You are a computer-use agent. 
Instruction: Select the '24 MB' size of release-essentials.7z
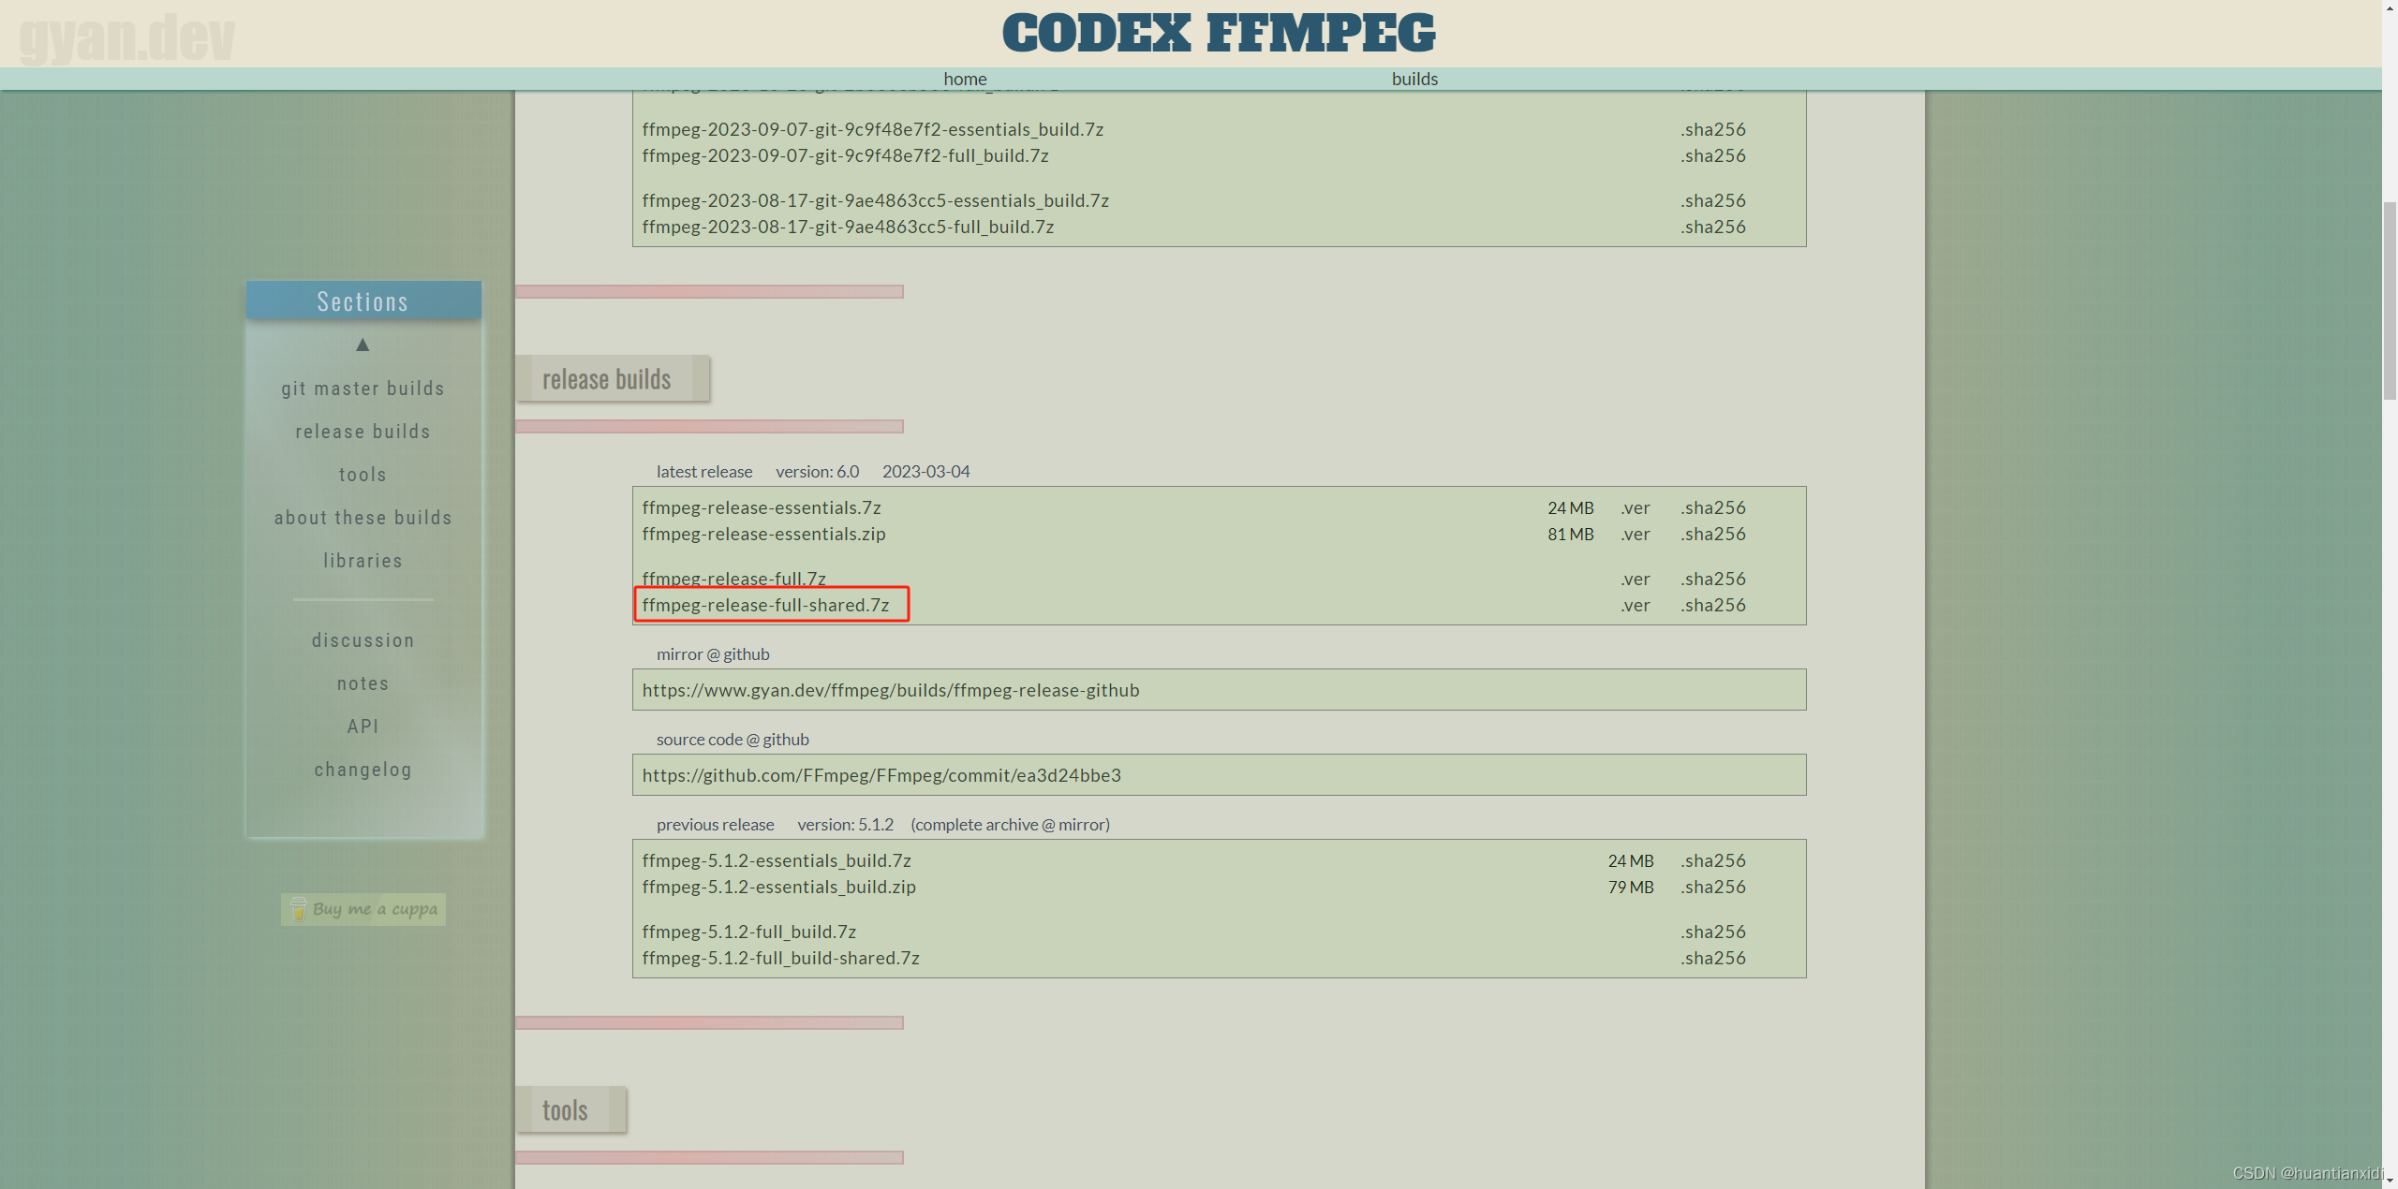click(x=1570, y=507)
